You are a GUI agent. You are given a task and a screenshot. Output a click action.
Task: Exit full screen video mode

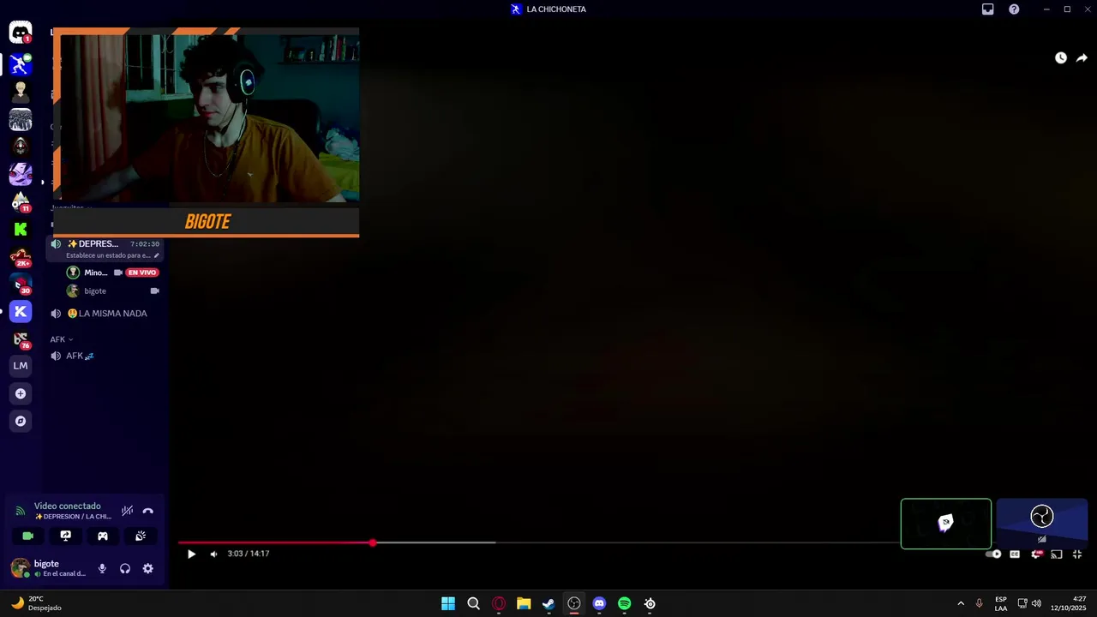(x=1077, y=554)
